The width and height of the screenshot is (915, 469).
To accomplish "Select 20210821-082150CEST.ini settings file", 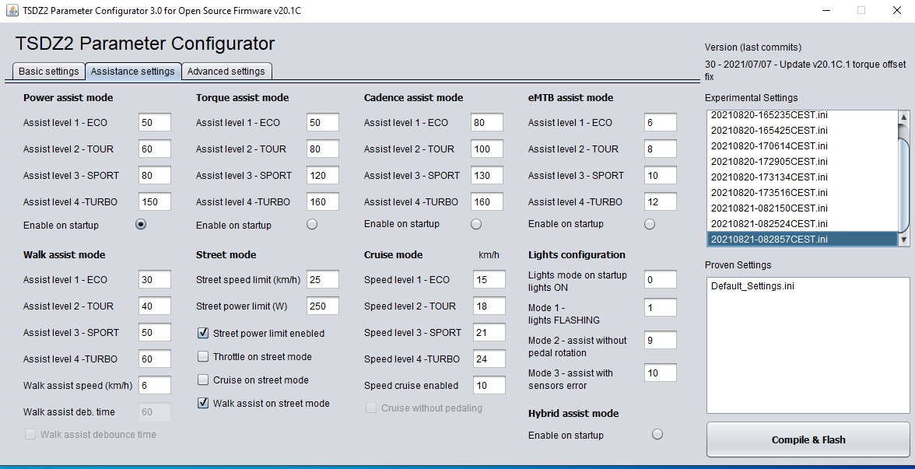I will tap(801, 208).
